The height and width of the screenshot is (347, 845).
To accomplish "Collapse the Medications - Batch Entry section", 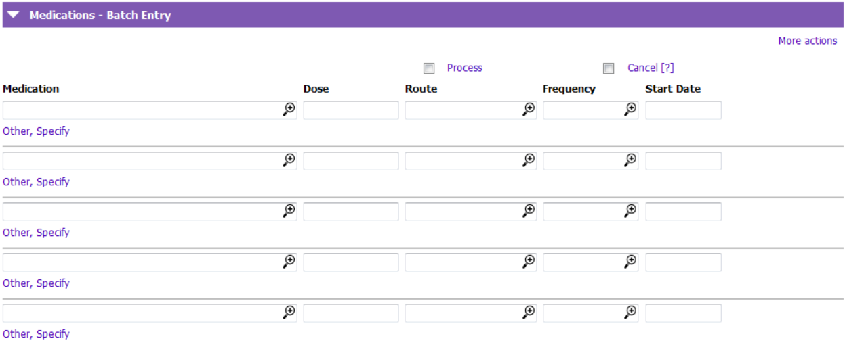I will tap(14, 15).
